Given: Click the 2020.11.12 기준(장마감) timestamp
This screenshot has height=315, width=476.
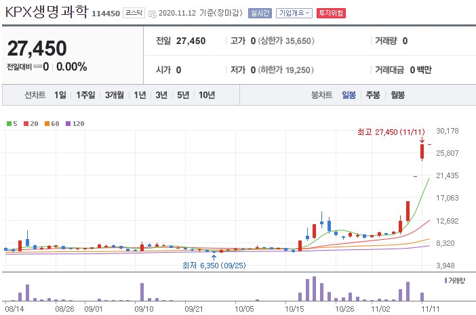Looking at the screenshot, I should (x=200, y=13).
